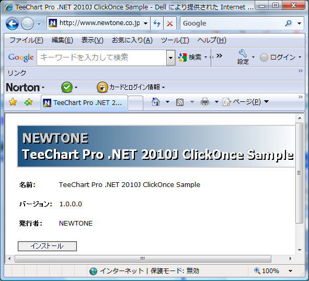The height and width of the screenshot is (281, 309).
Task: Click the RSS feeds icon
Action: click(180, 102)
